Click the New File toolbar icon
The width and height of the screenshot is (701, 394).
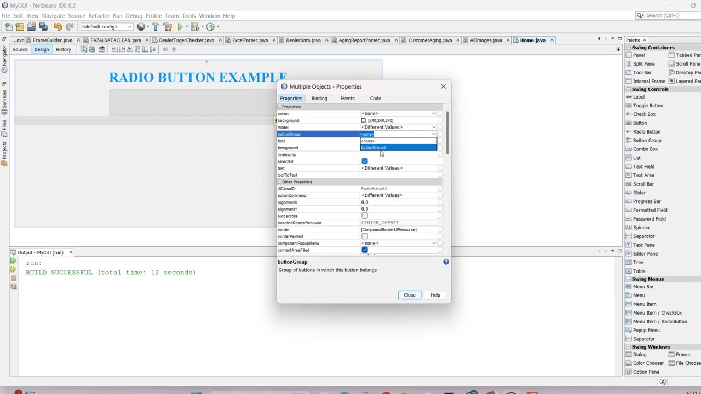click(x=8, y=26)
